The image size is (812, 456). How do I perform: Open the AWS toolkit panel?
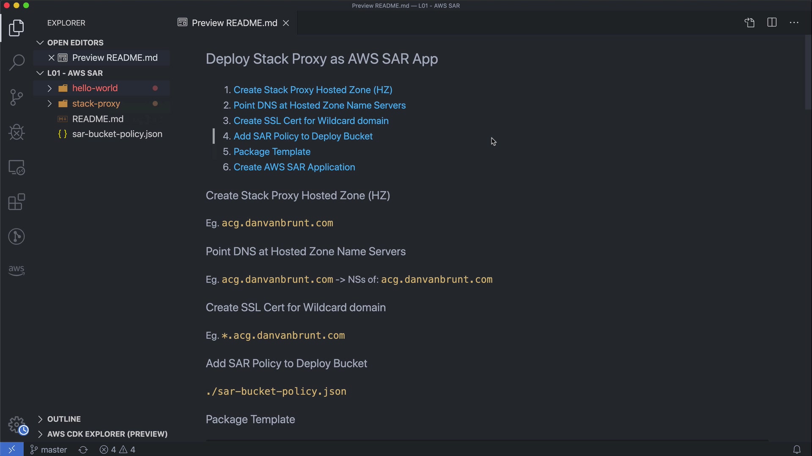(16, 270)
